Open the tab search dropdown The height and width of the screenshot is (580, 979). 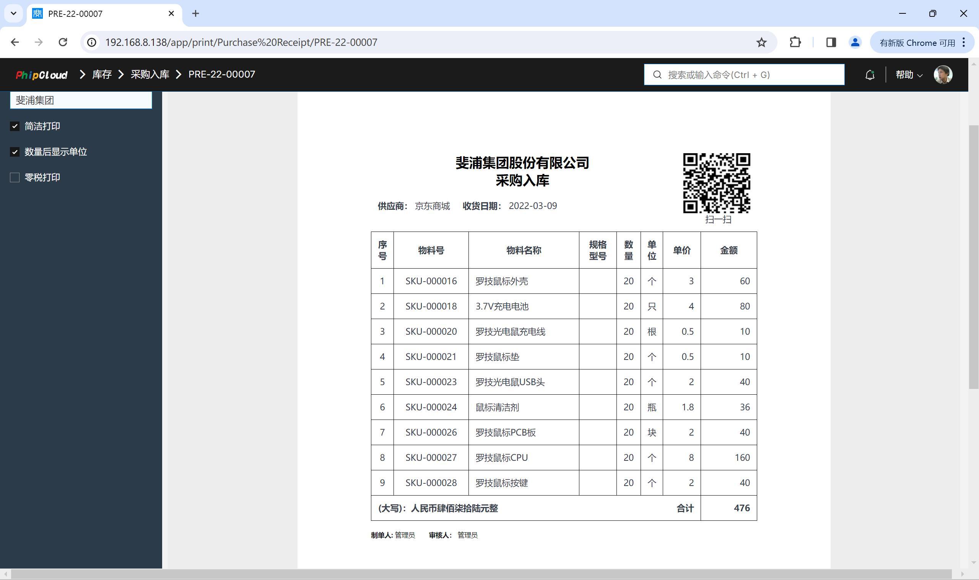[x=14, y=14]
